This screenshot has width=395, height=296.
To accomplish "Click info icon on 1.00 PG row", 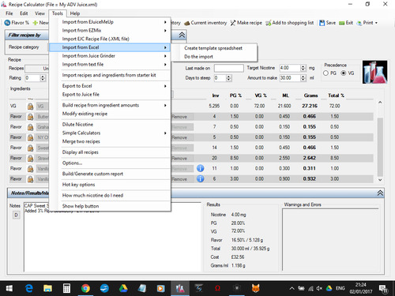I will pyautogui.click(x=201, y=168).
